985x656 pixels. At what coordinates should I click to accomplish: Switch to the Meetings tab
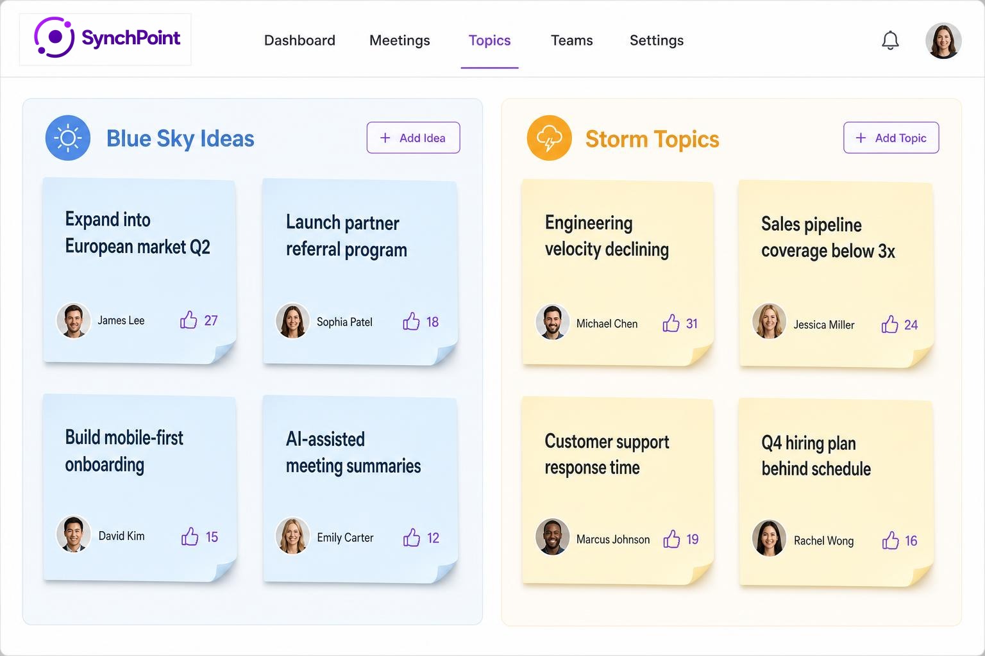coord(400,40)
